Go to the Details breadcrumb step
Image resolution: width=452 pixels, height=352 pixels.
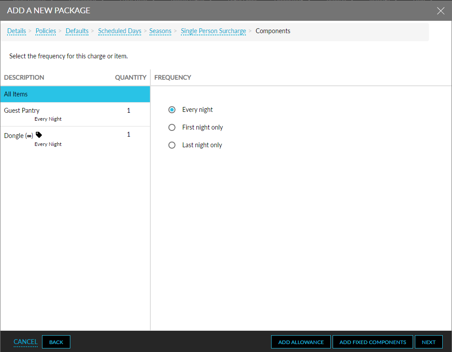16,31
